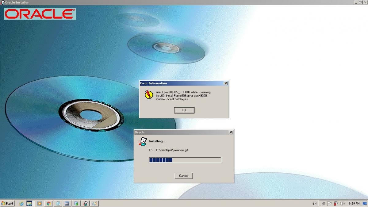
Task: Open the Action Center flag icon
Action: (329, 203)
